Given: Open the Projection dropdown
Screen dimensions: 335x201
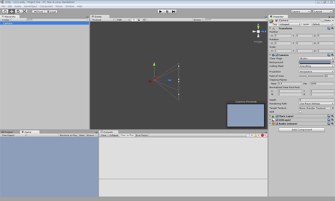Looking at the screenshot, I should point(316,71).
